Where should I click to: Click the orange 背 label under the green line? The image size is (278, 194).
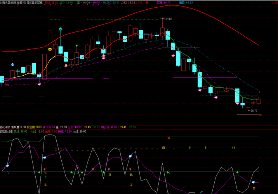[x=169, y=138]
